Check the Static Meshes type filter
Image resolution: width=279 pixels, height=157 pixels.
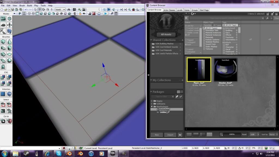coord(204,47)
